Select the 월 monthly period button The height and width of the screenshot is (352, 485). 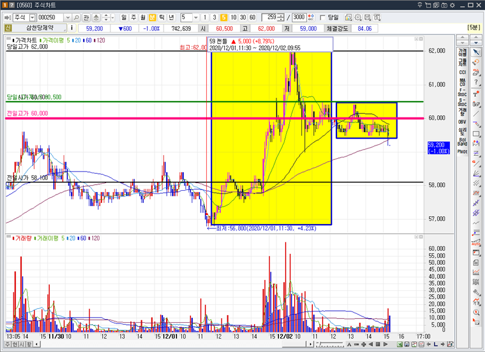coord(143,18)
